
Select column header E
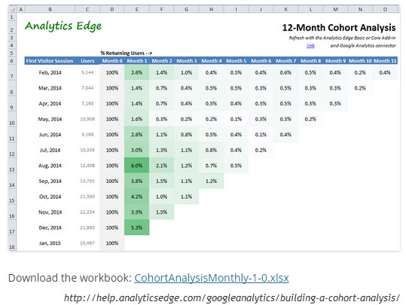pos(137,10)
